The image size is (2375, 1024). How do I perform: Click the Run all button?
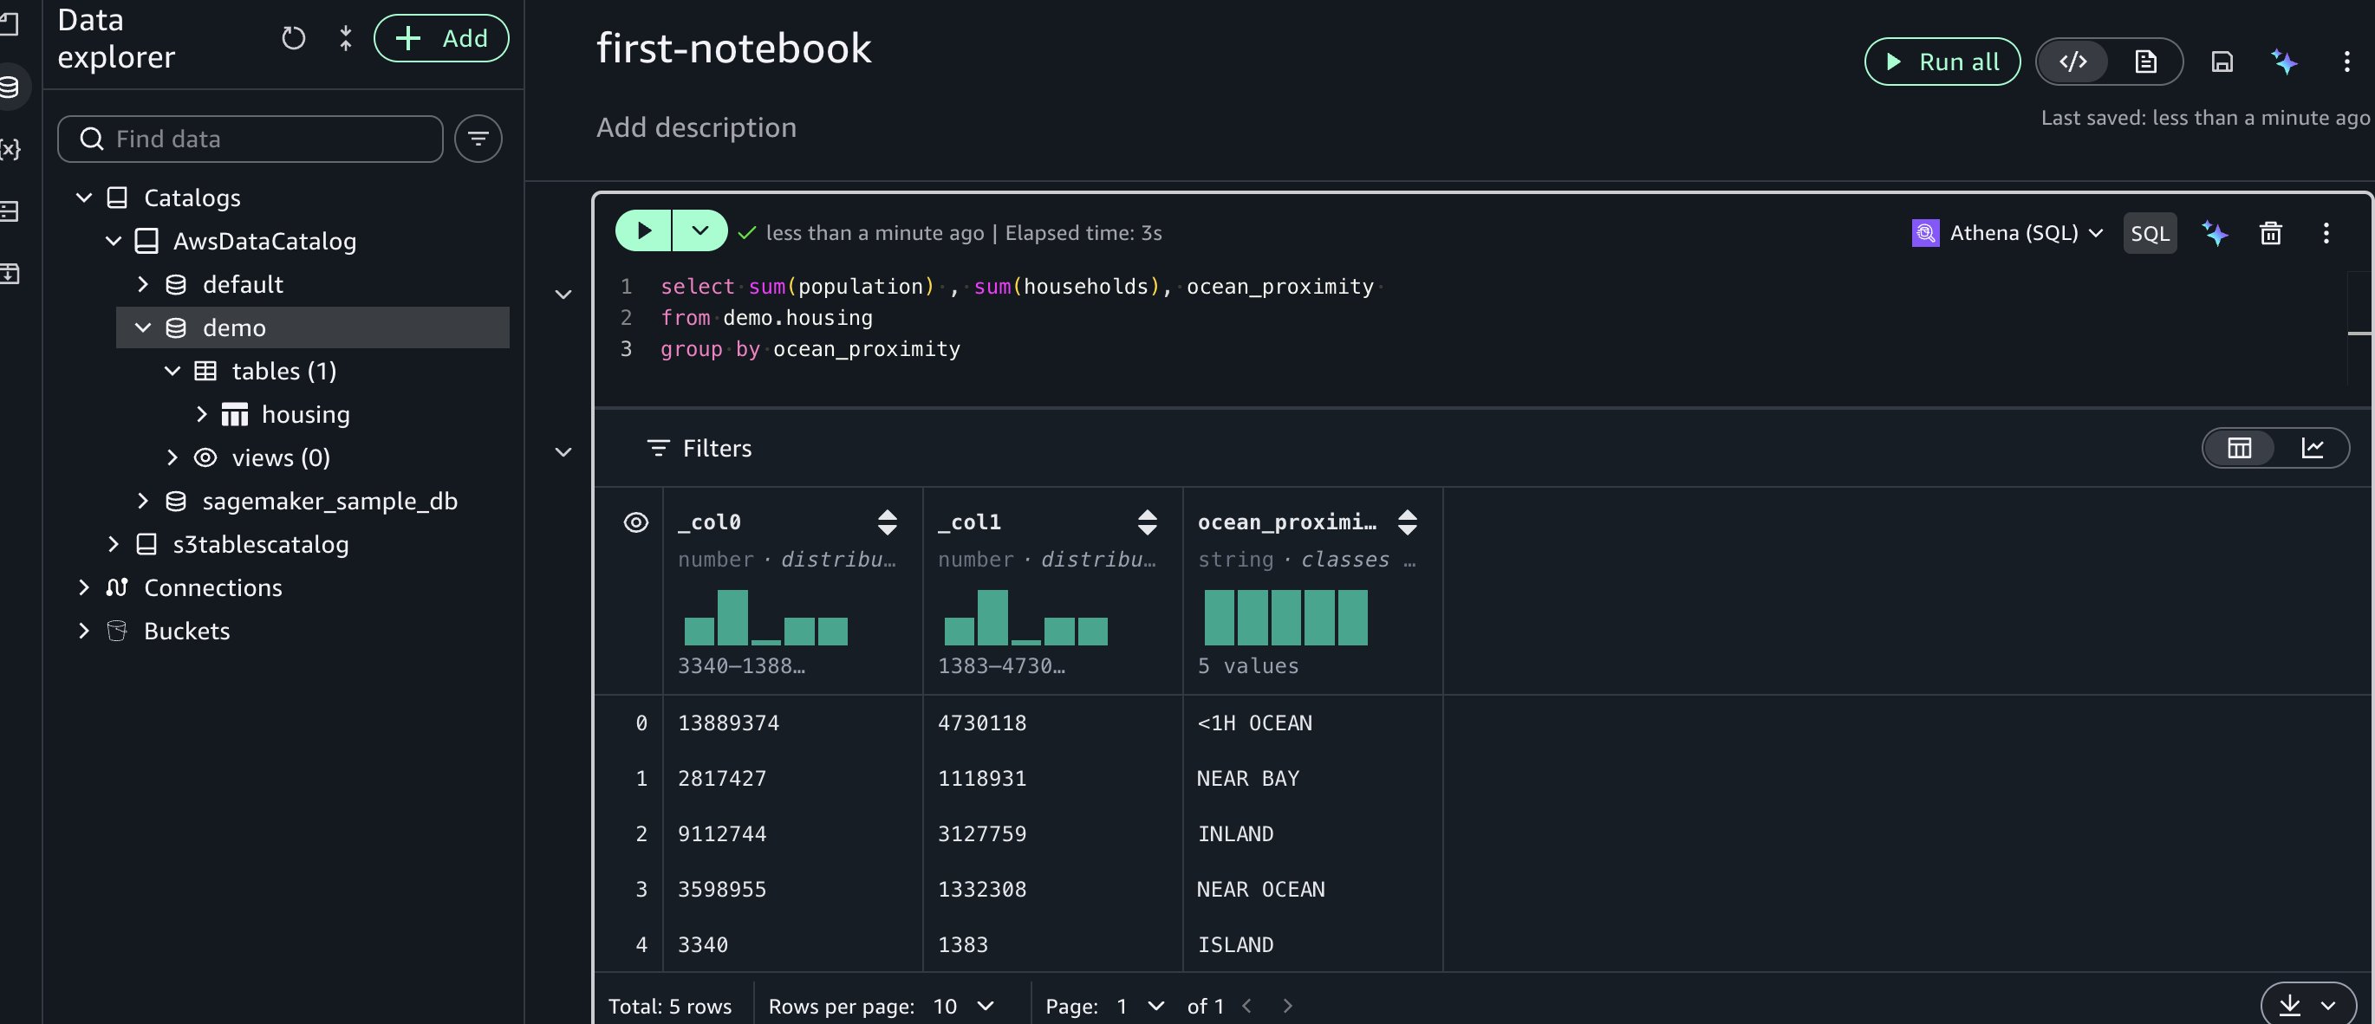click(1942, 62)
